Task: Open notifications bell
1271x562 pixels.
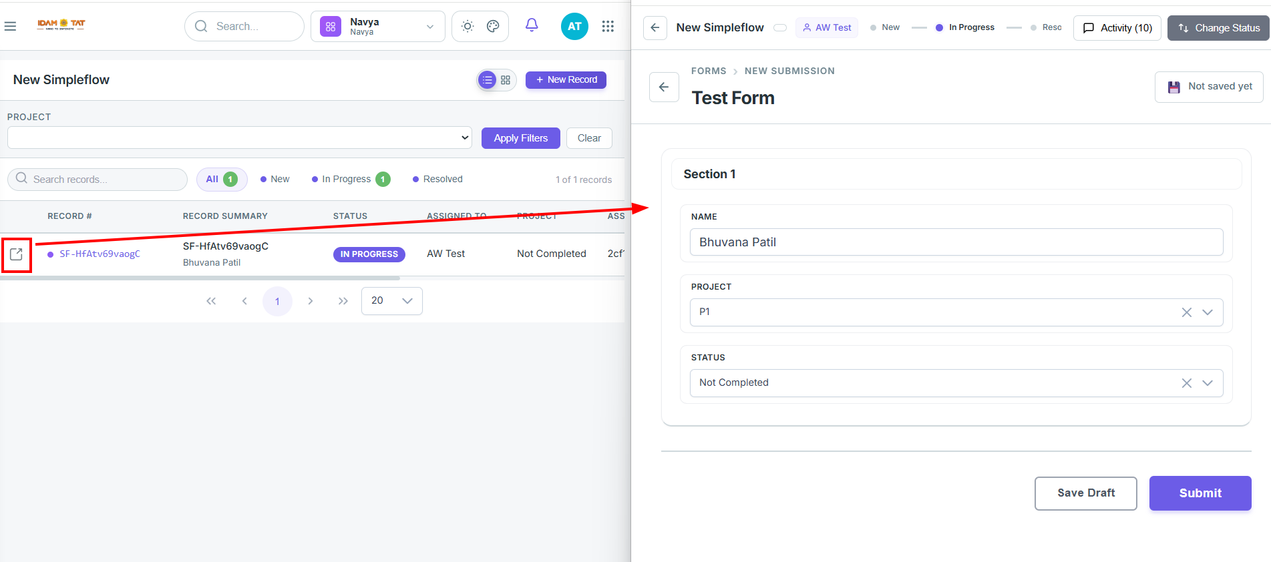Action: (x=532, y=25)
